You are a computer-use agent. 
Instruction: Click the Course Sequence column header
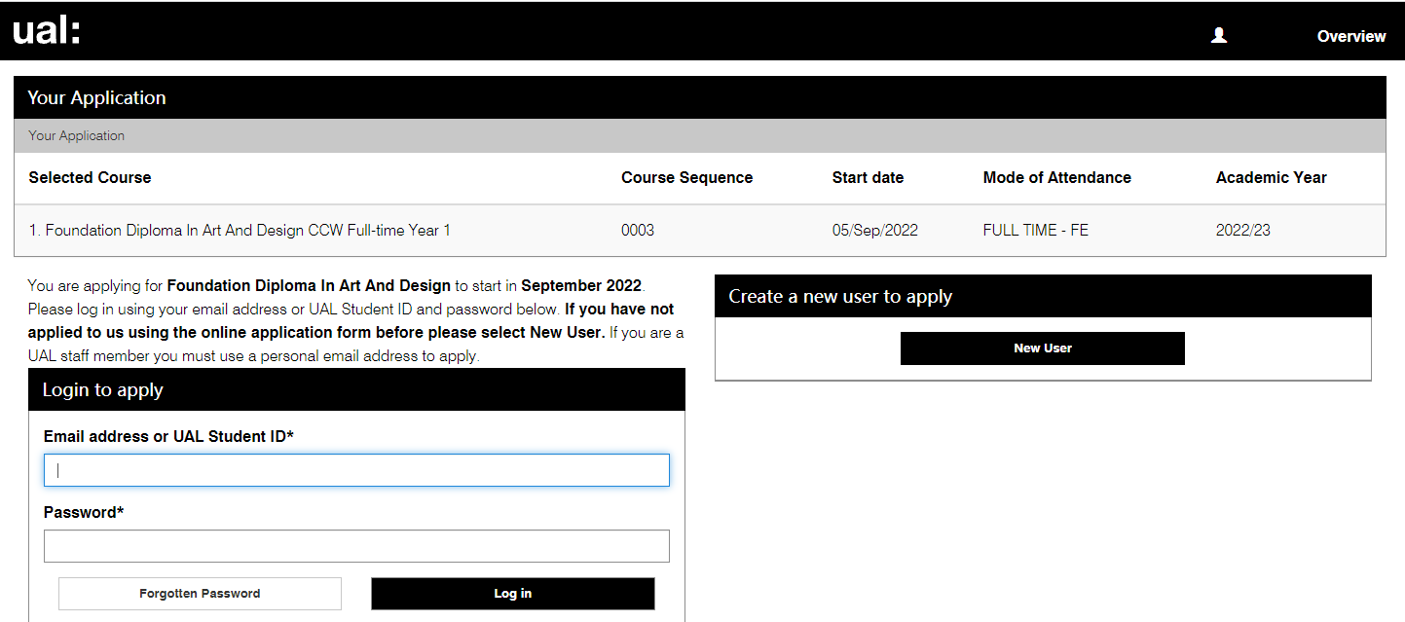tap(686, 177)
